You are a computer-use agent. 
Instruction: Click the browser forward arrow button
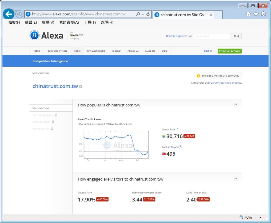click(19, 14)
